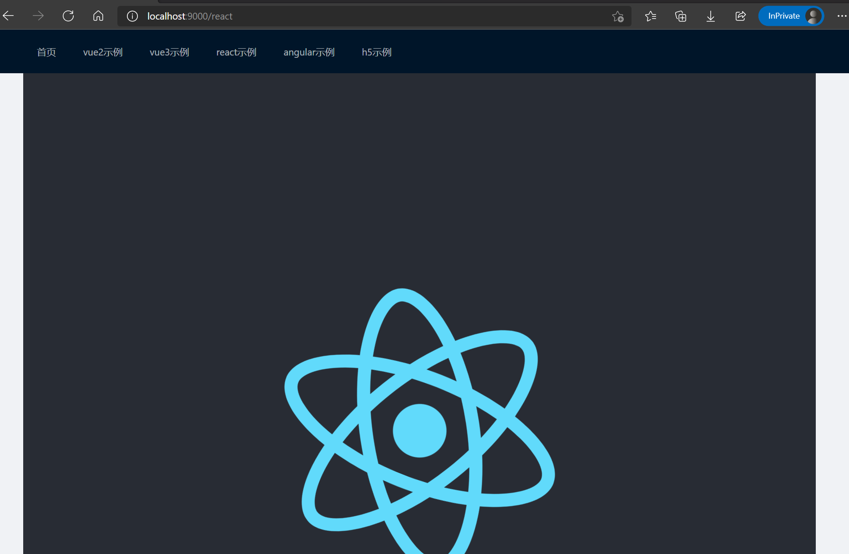Add this page to favorites
849x554 pixels.
tap(618, 16)
